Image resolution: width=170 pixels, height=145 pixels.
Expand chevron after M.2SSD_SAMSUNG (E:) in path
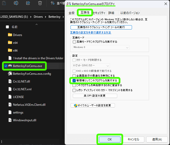(31, 17)
